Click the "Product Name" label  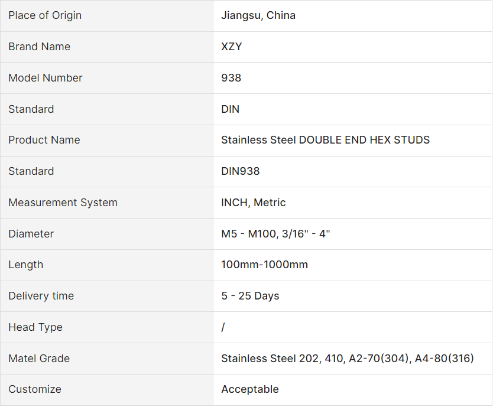[x=44, y=140]
